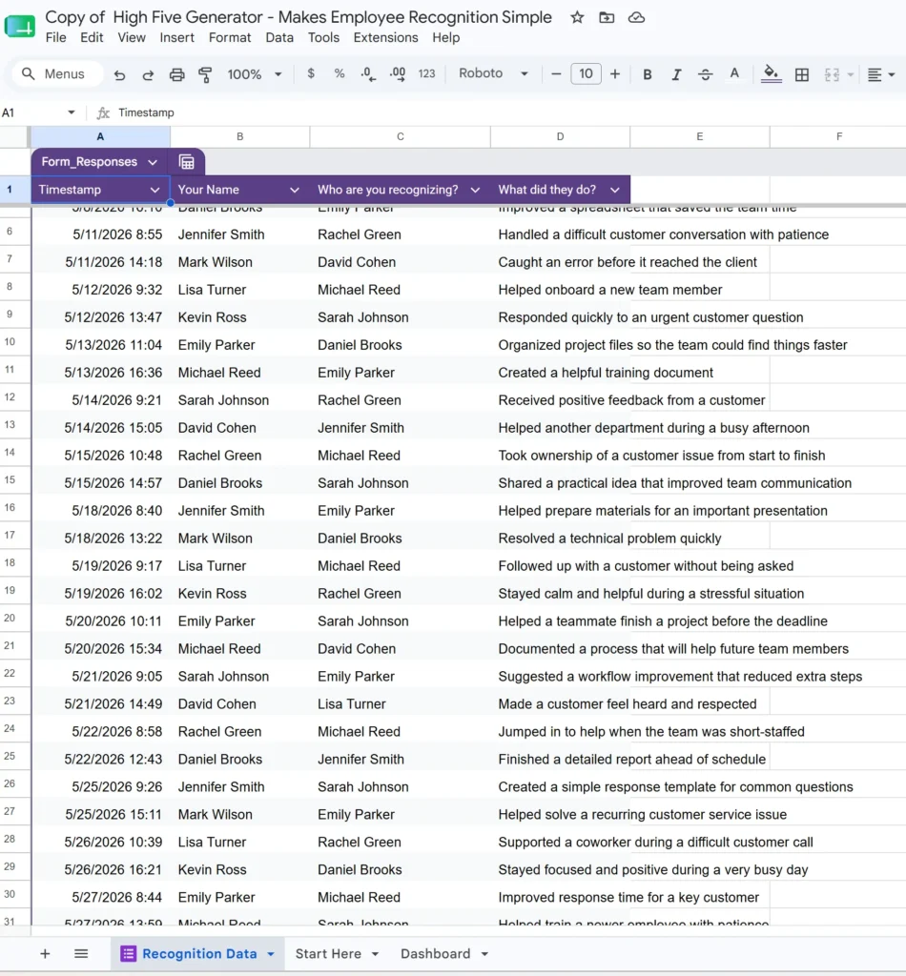Select the Recognition Data tab
This screenshot has height=976, width=906.
click(x=199, y=953)
